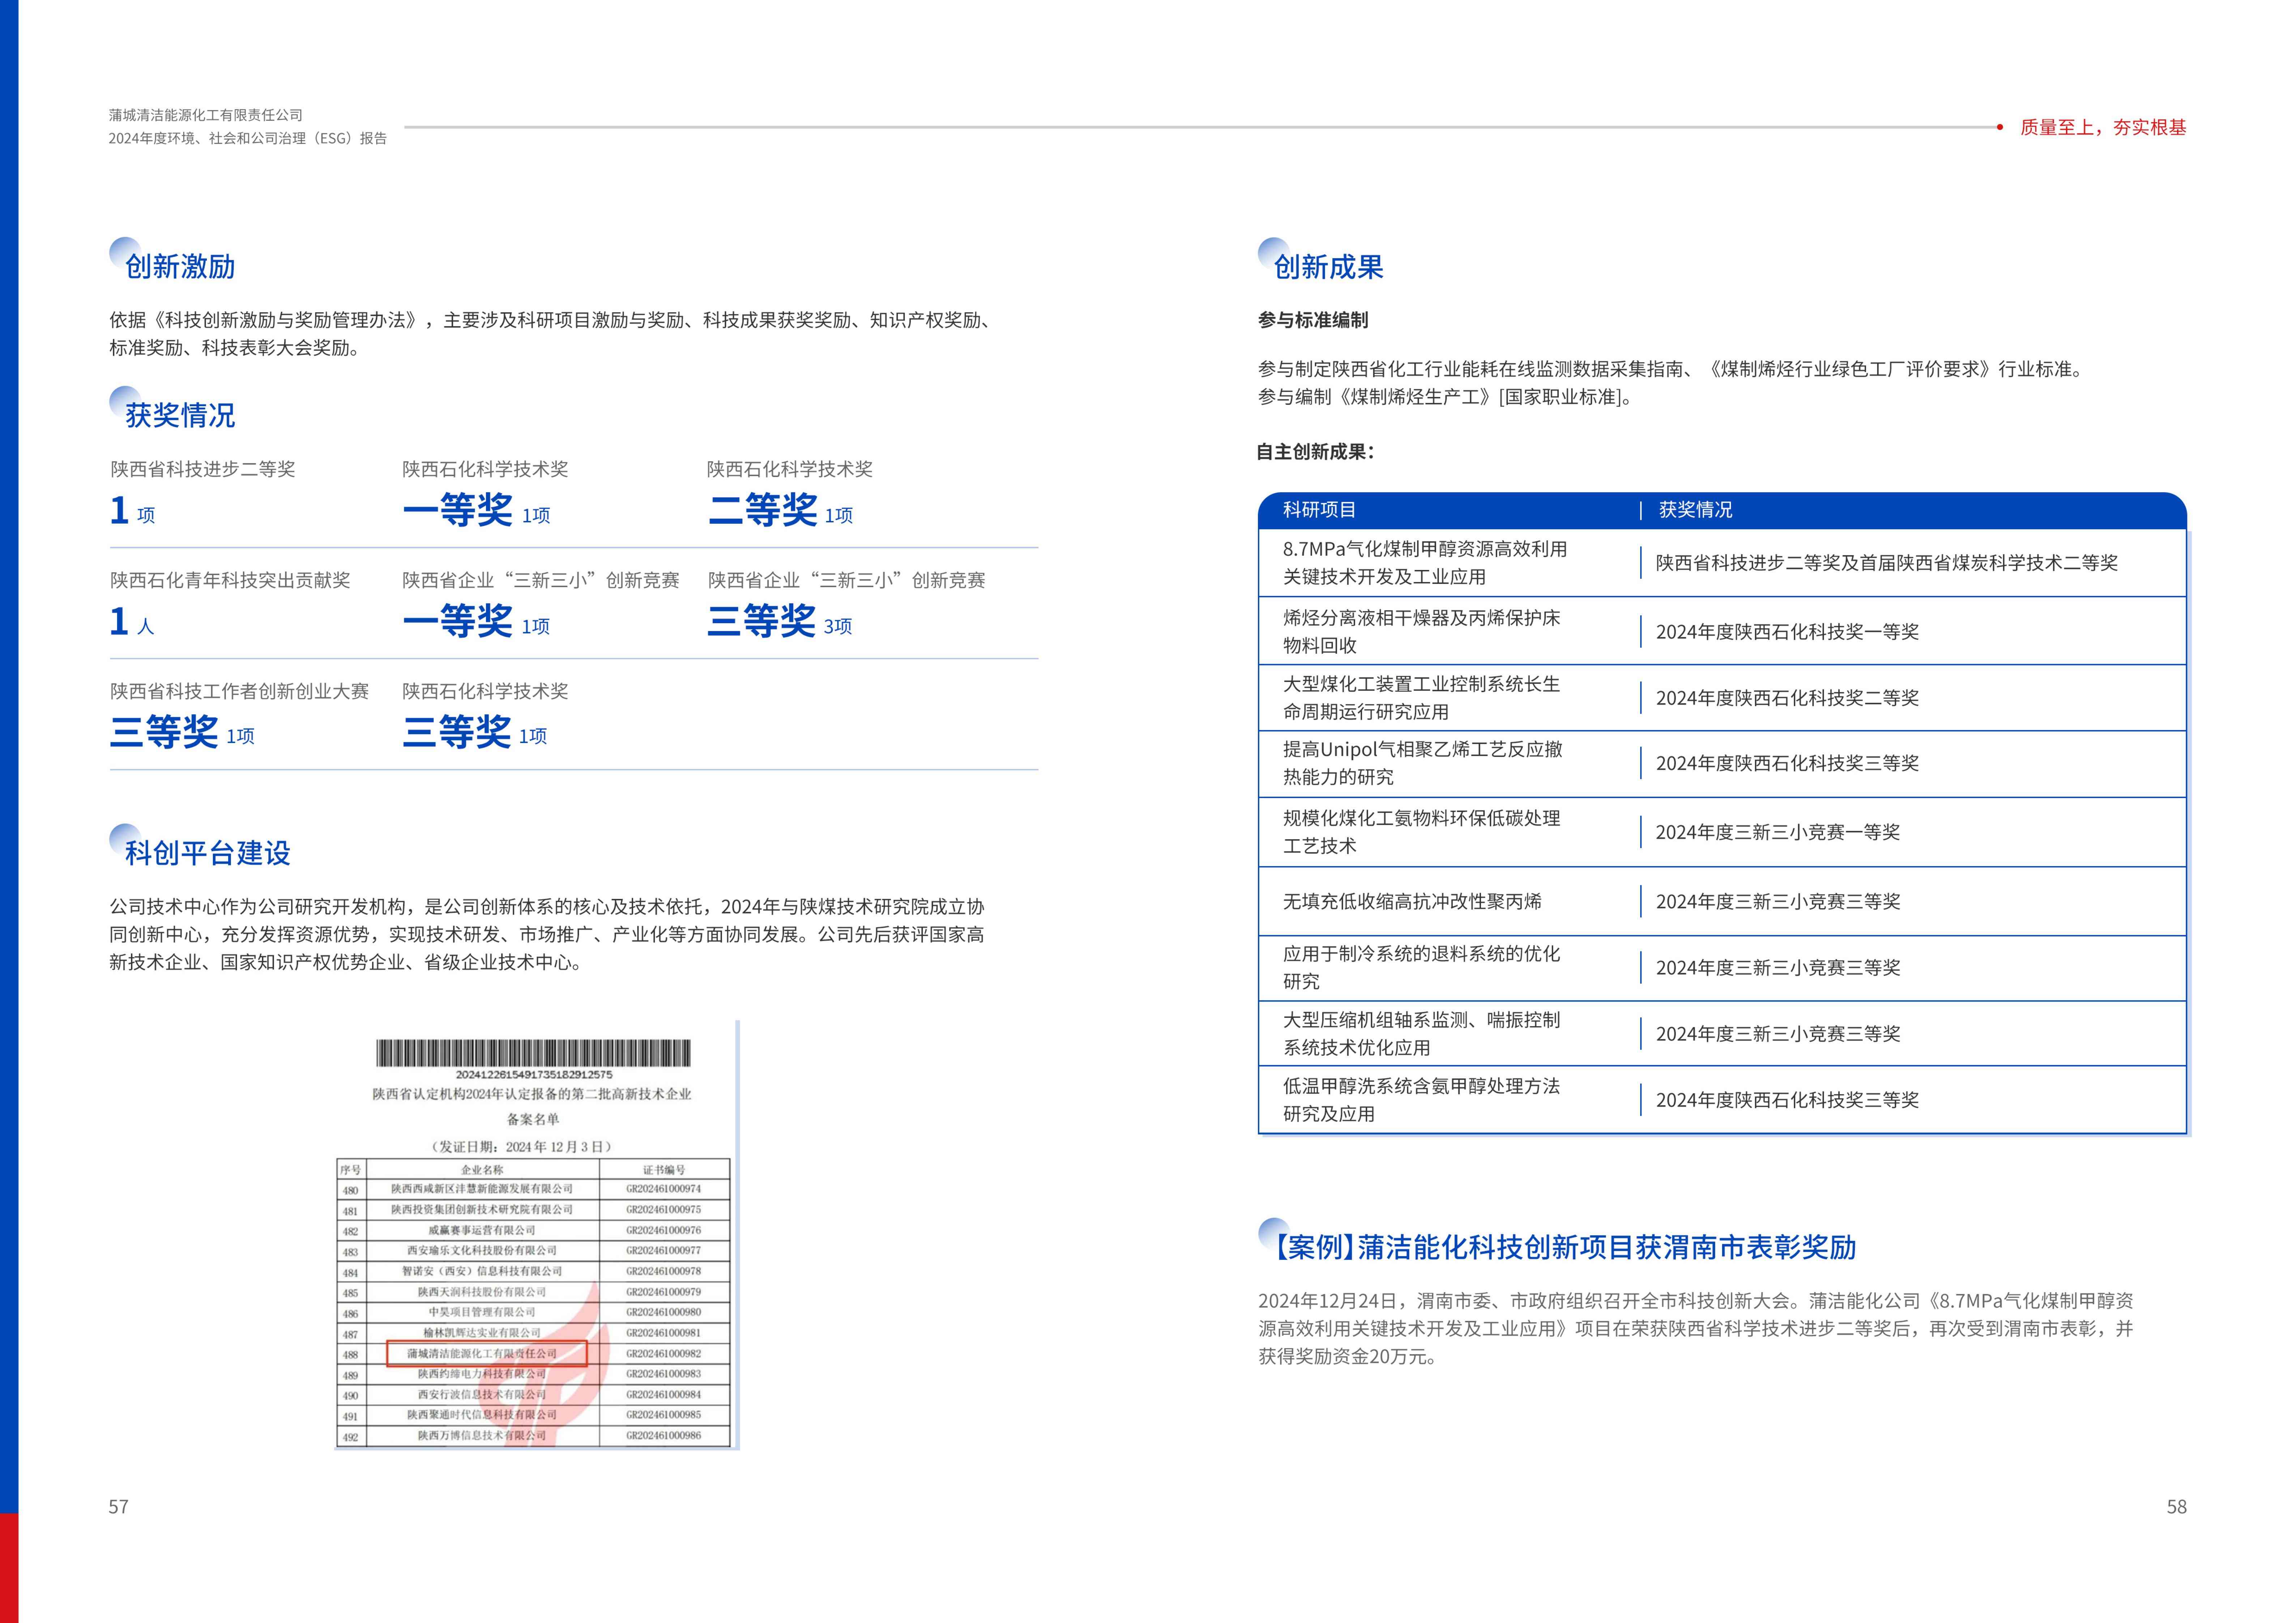Click the company name in the page header
Viewport: 2296px width, 1623px height.
[206, 115]
